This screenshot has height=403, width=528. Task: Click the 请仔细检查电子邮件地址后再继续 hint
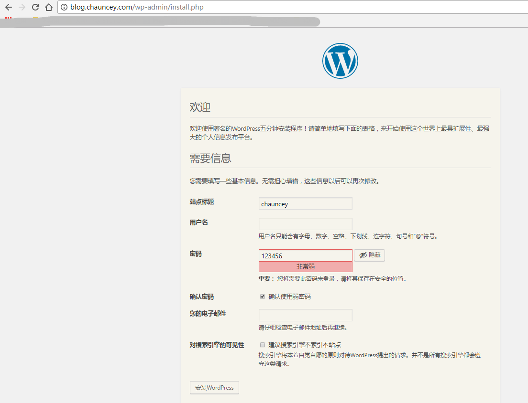coord(303,328)
